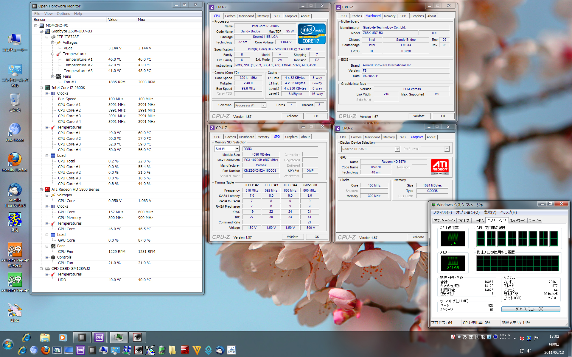Open Options menu in Open Hardware Monitor

coord(63,14)
